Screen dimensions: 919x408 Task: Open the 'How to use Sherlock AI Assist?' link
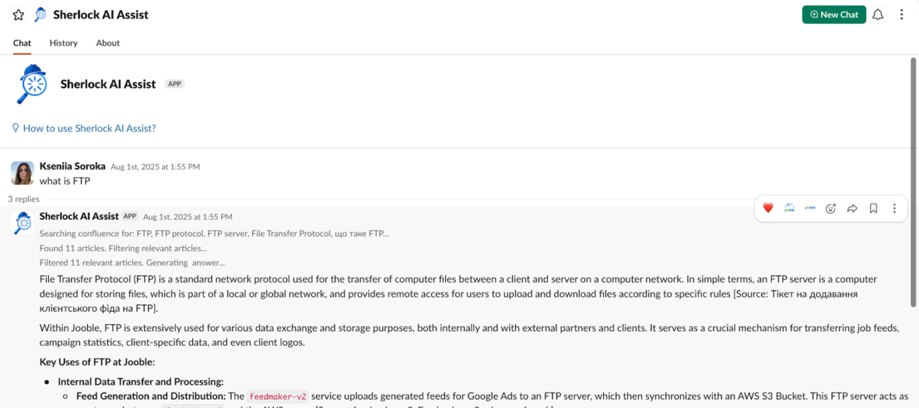click(89, 128)
